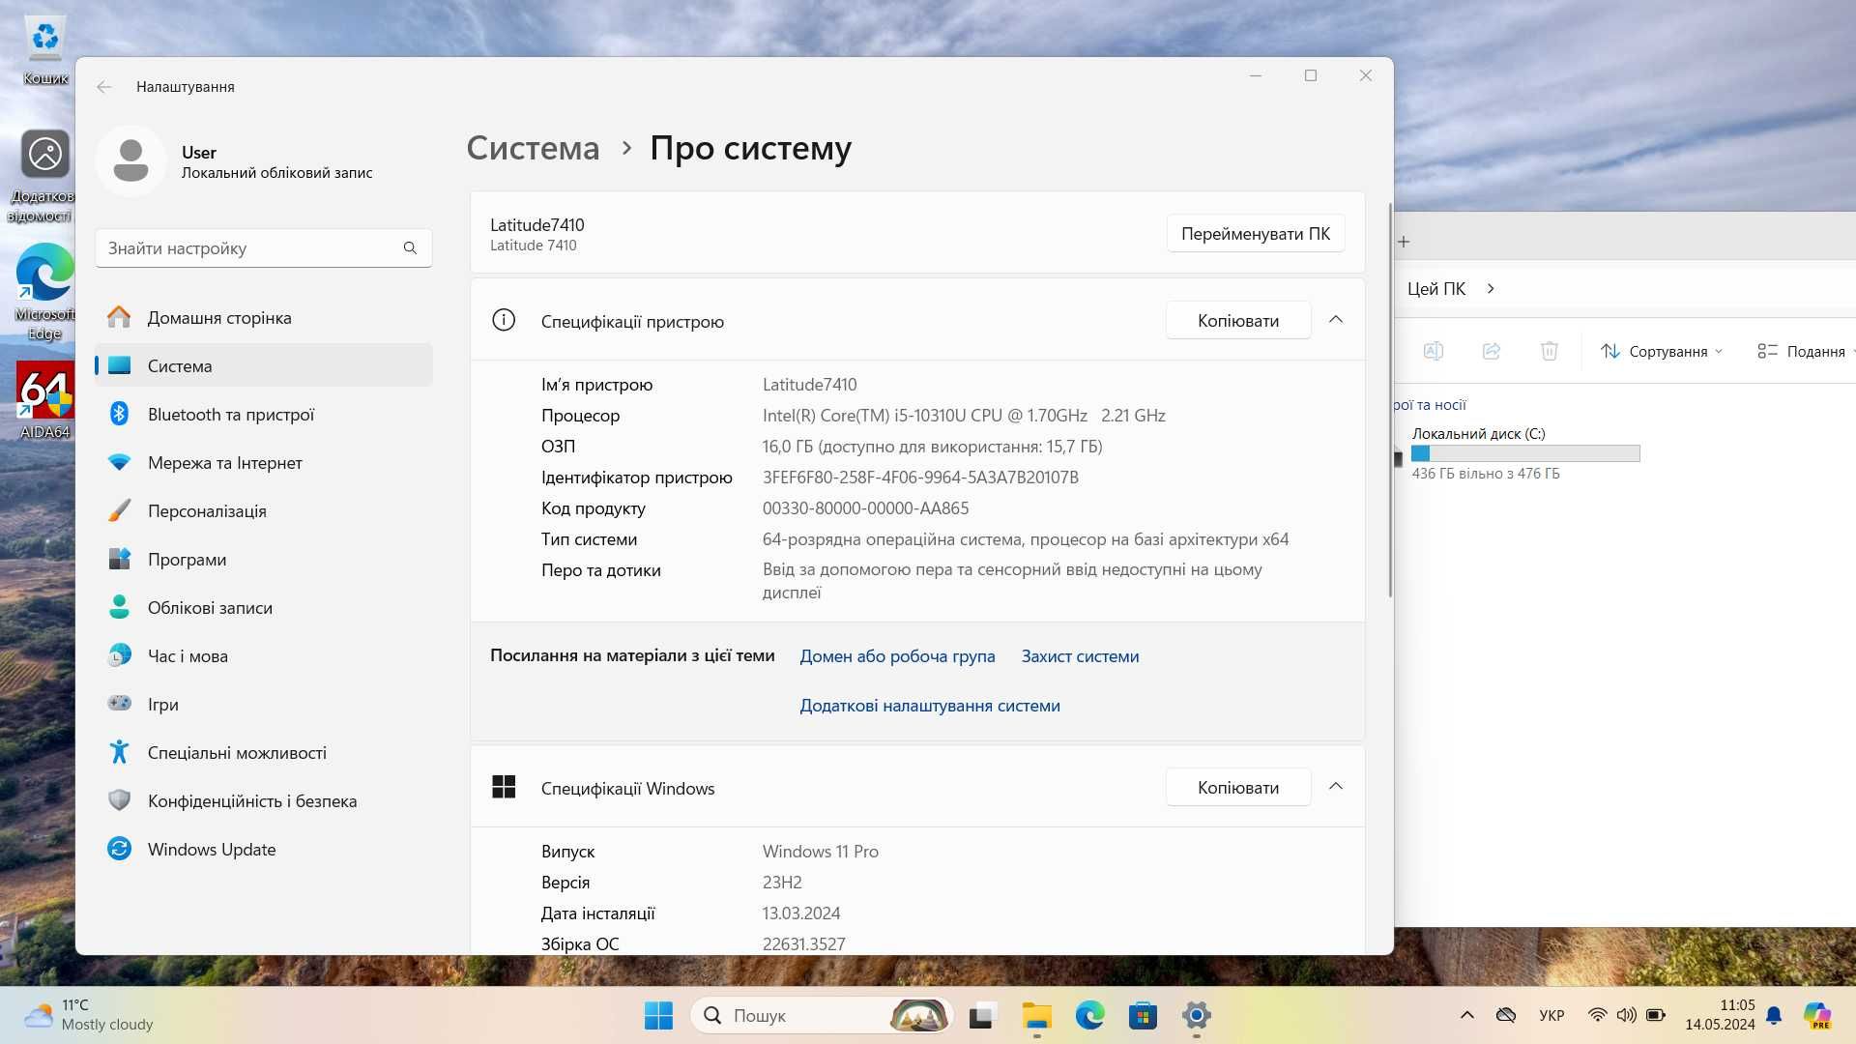Open Час і мова settings
Screen dimensions: 1856x1044
(x=263, y=655)
